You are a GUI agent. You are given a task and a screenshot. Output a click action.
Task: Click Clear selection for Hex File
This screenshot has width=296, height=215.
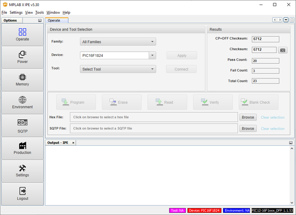272,117
